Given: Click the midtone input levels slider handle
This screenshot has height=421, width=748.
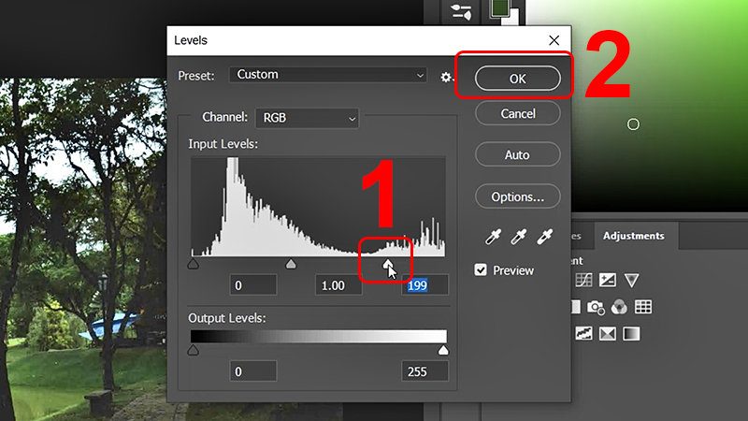Looking at the screenshot, I should coord(291,265).
